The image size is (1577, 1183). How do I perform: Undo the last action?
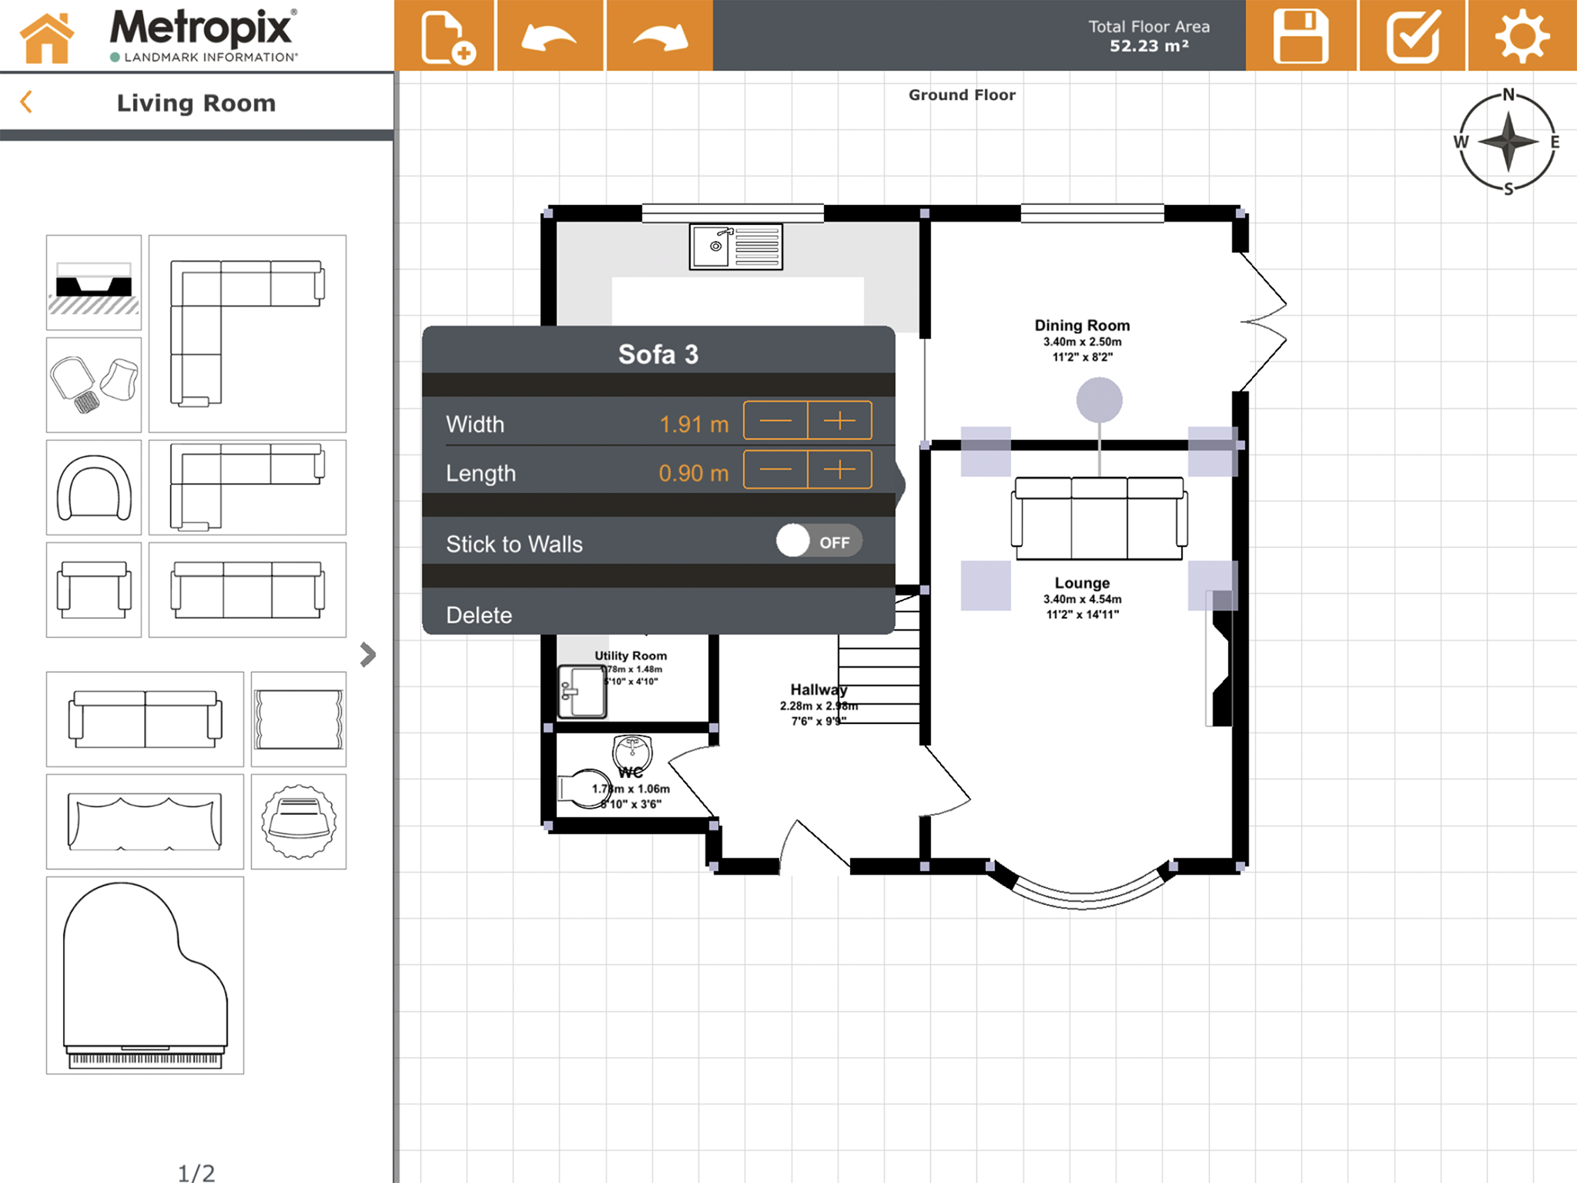click(550, 35)
